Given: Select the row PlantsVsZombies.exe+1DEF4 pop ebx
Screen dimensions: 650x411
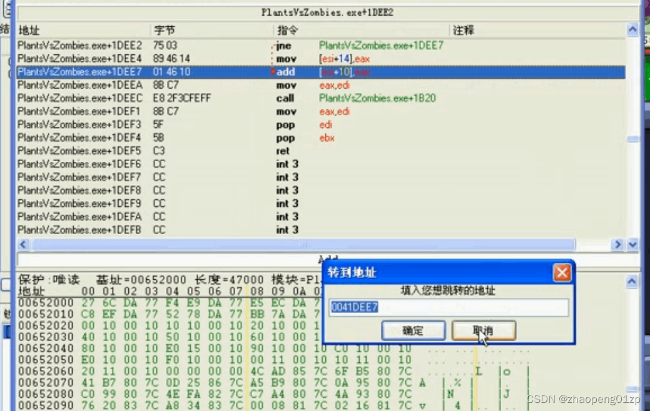Looking at the screenshot, I should pos(321,138).
